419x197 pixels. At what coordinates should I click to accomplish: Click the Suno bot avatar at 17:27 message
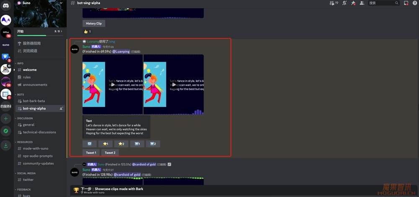(x=75, y=172)
